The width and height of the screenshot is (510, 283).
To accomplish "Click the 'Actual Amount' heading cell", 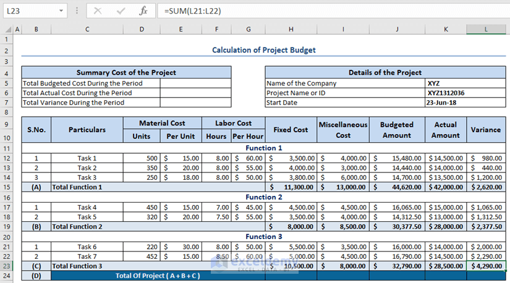I will (x=446, y=130).
